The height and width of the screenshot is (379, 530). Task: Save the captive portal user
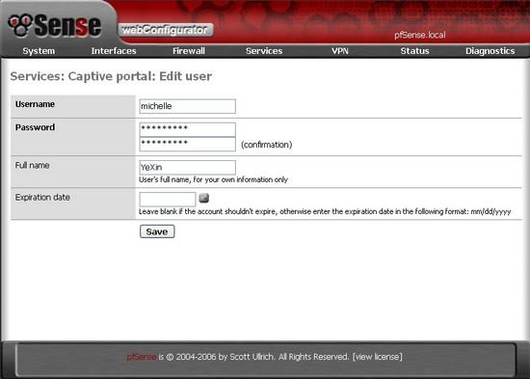click(157, 231)
